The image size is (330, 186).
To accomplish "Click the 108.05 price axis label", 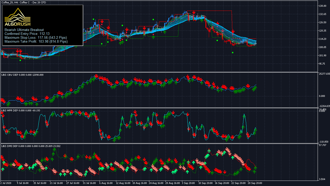I will (323, 47).
